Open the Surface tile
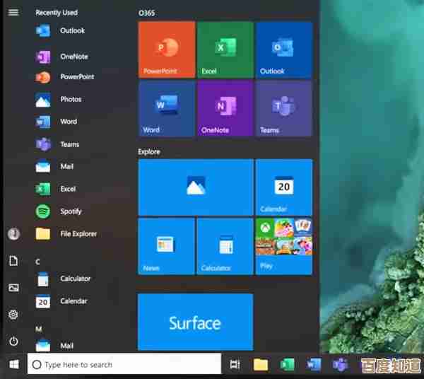 196,322
